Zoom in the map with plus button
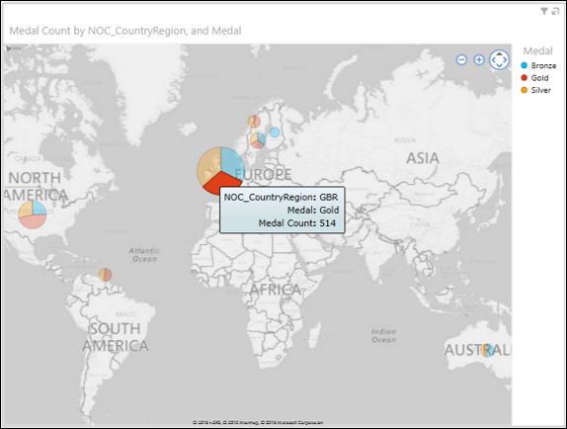The image size is (567, 429). click(x=479, y=59)
